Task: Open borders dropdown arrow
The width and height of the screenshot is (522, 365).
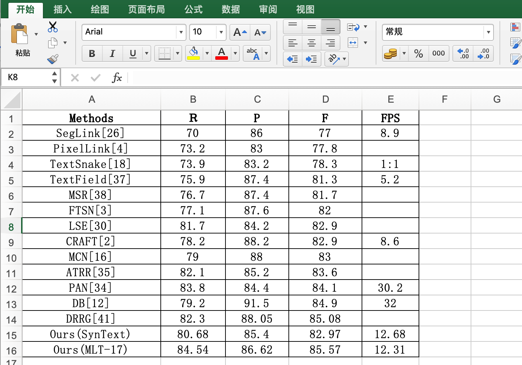Action: [x=177, y=53]
